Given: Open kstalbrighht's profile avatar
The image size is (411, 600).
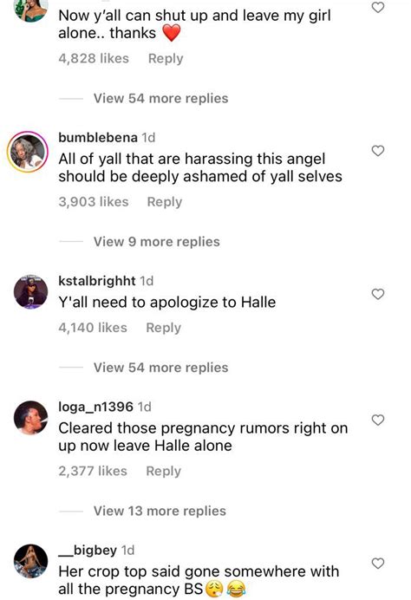Looking at the screenshot, I should click(x=30, y=291).
